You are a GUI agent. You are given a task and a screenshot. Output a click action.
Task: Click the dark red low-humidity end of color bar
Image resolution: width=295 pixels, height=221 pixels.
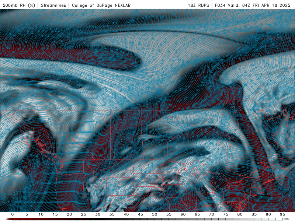[8, 219]
